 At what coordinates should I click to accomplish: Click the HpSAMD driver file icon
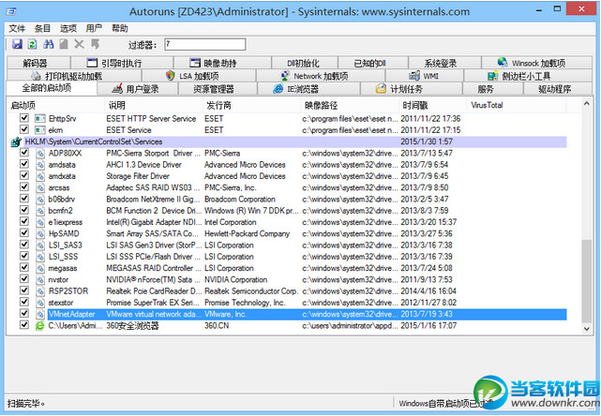tap(40, 233)
